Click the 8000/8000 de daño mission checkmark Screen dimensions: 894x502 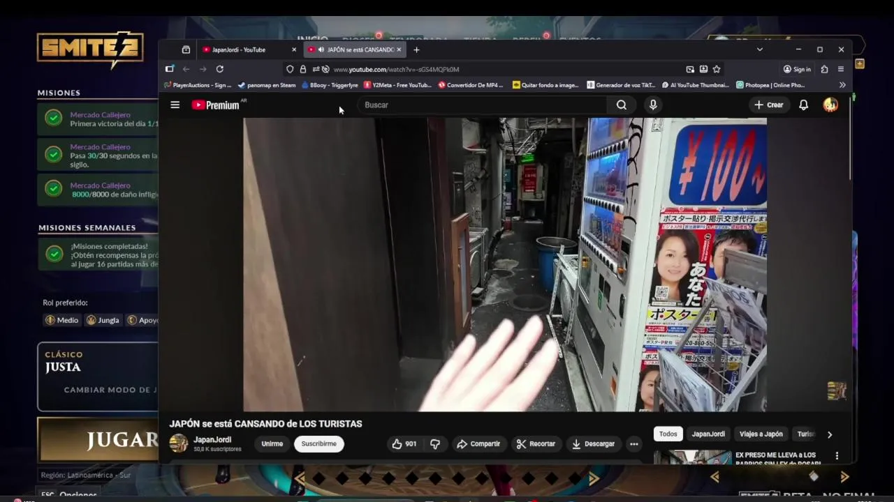54,188
